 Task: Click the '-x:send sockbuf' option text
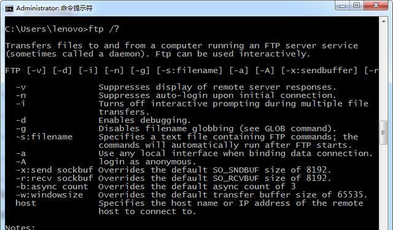(55, 170)
